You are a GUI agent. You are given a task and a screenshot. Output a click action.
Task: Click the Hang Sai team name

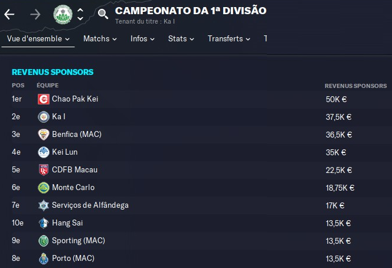point(68,223)
